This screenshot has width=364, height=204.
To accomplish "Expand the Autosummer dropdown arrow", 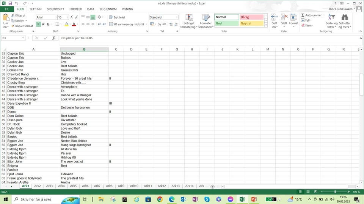I will (x=324, y=15).
